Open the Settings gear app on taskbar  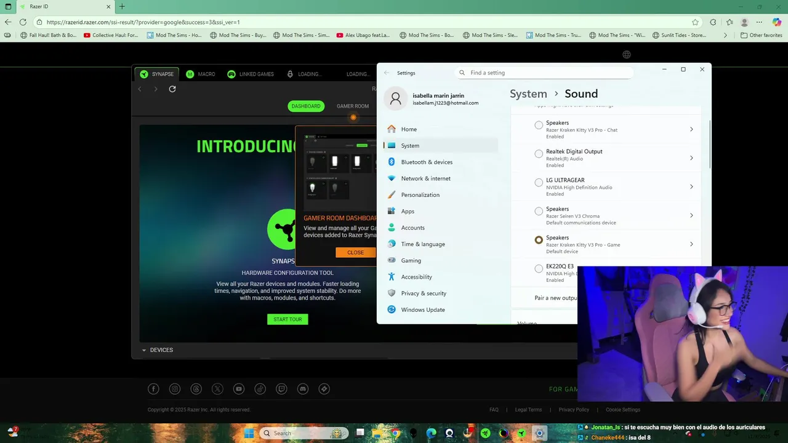[x=539, y=433]
